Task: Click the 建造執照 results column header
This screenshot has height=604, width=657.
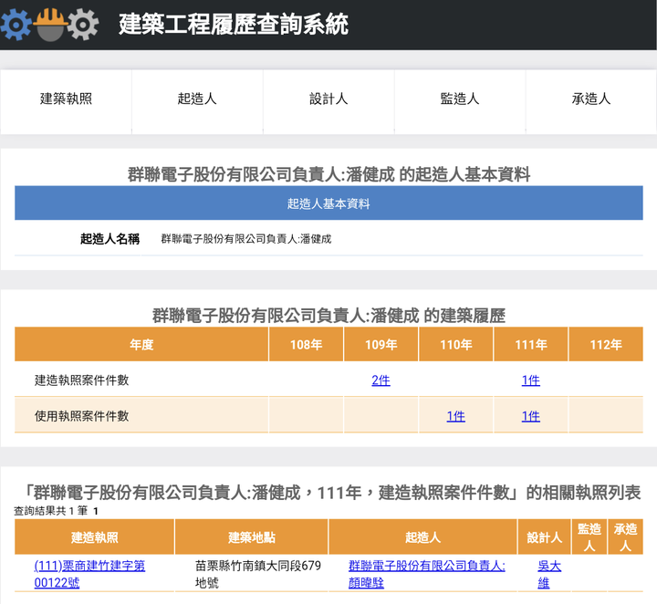Action: (x=94, y=537)
